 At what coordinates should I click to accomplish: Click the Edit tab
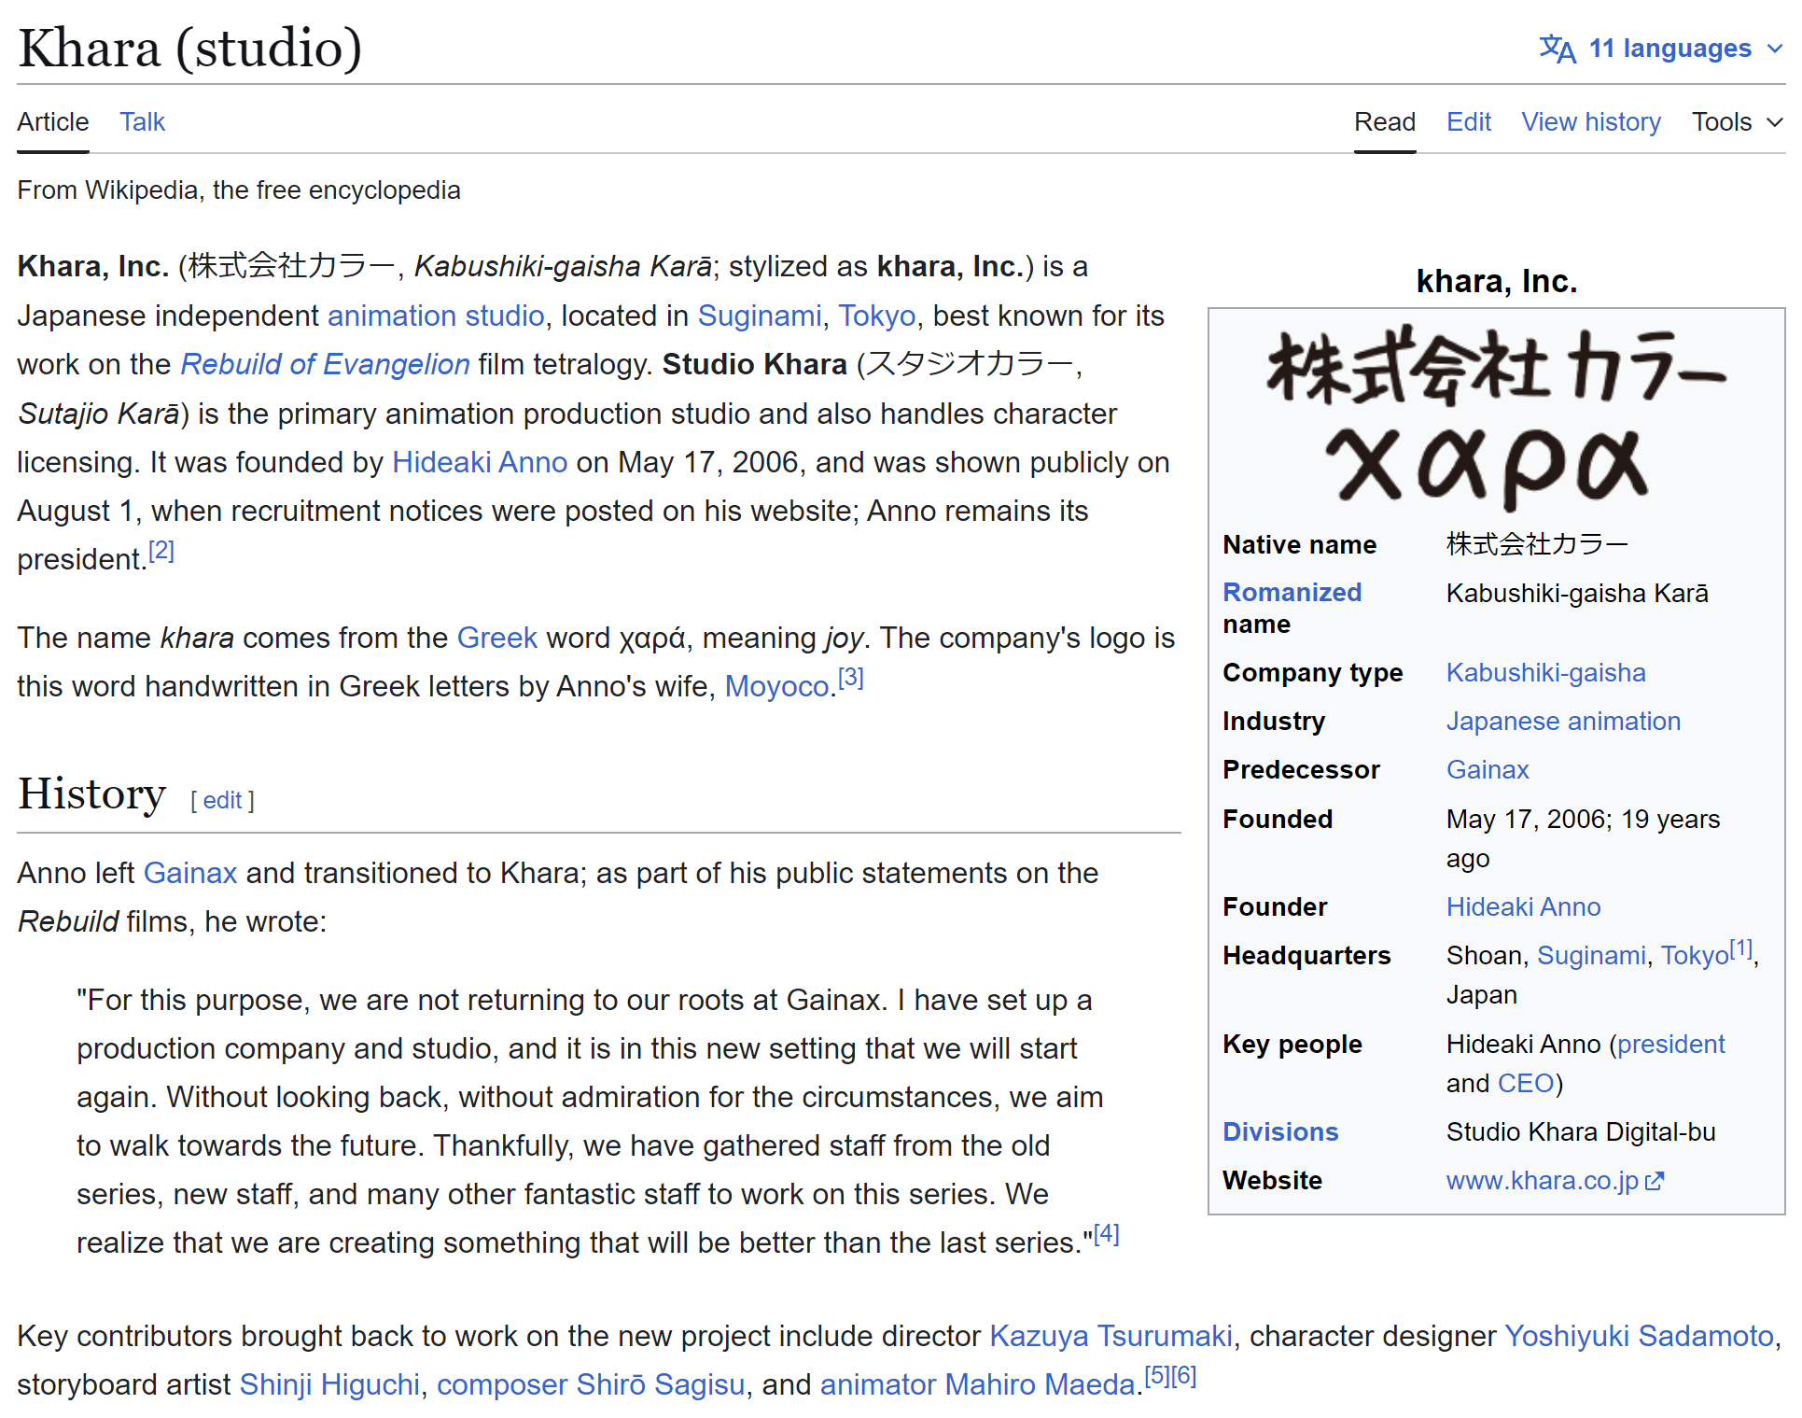tap(1468, 122)
